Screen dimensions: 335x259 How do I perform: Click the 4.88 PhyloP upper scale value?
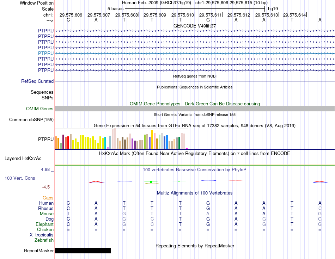(x=45, y=169)
